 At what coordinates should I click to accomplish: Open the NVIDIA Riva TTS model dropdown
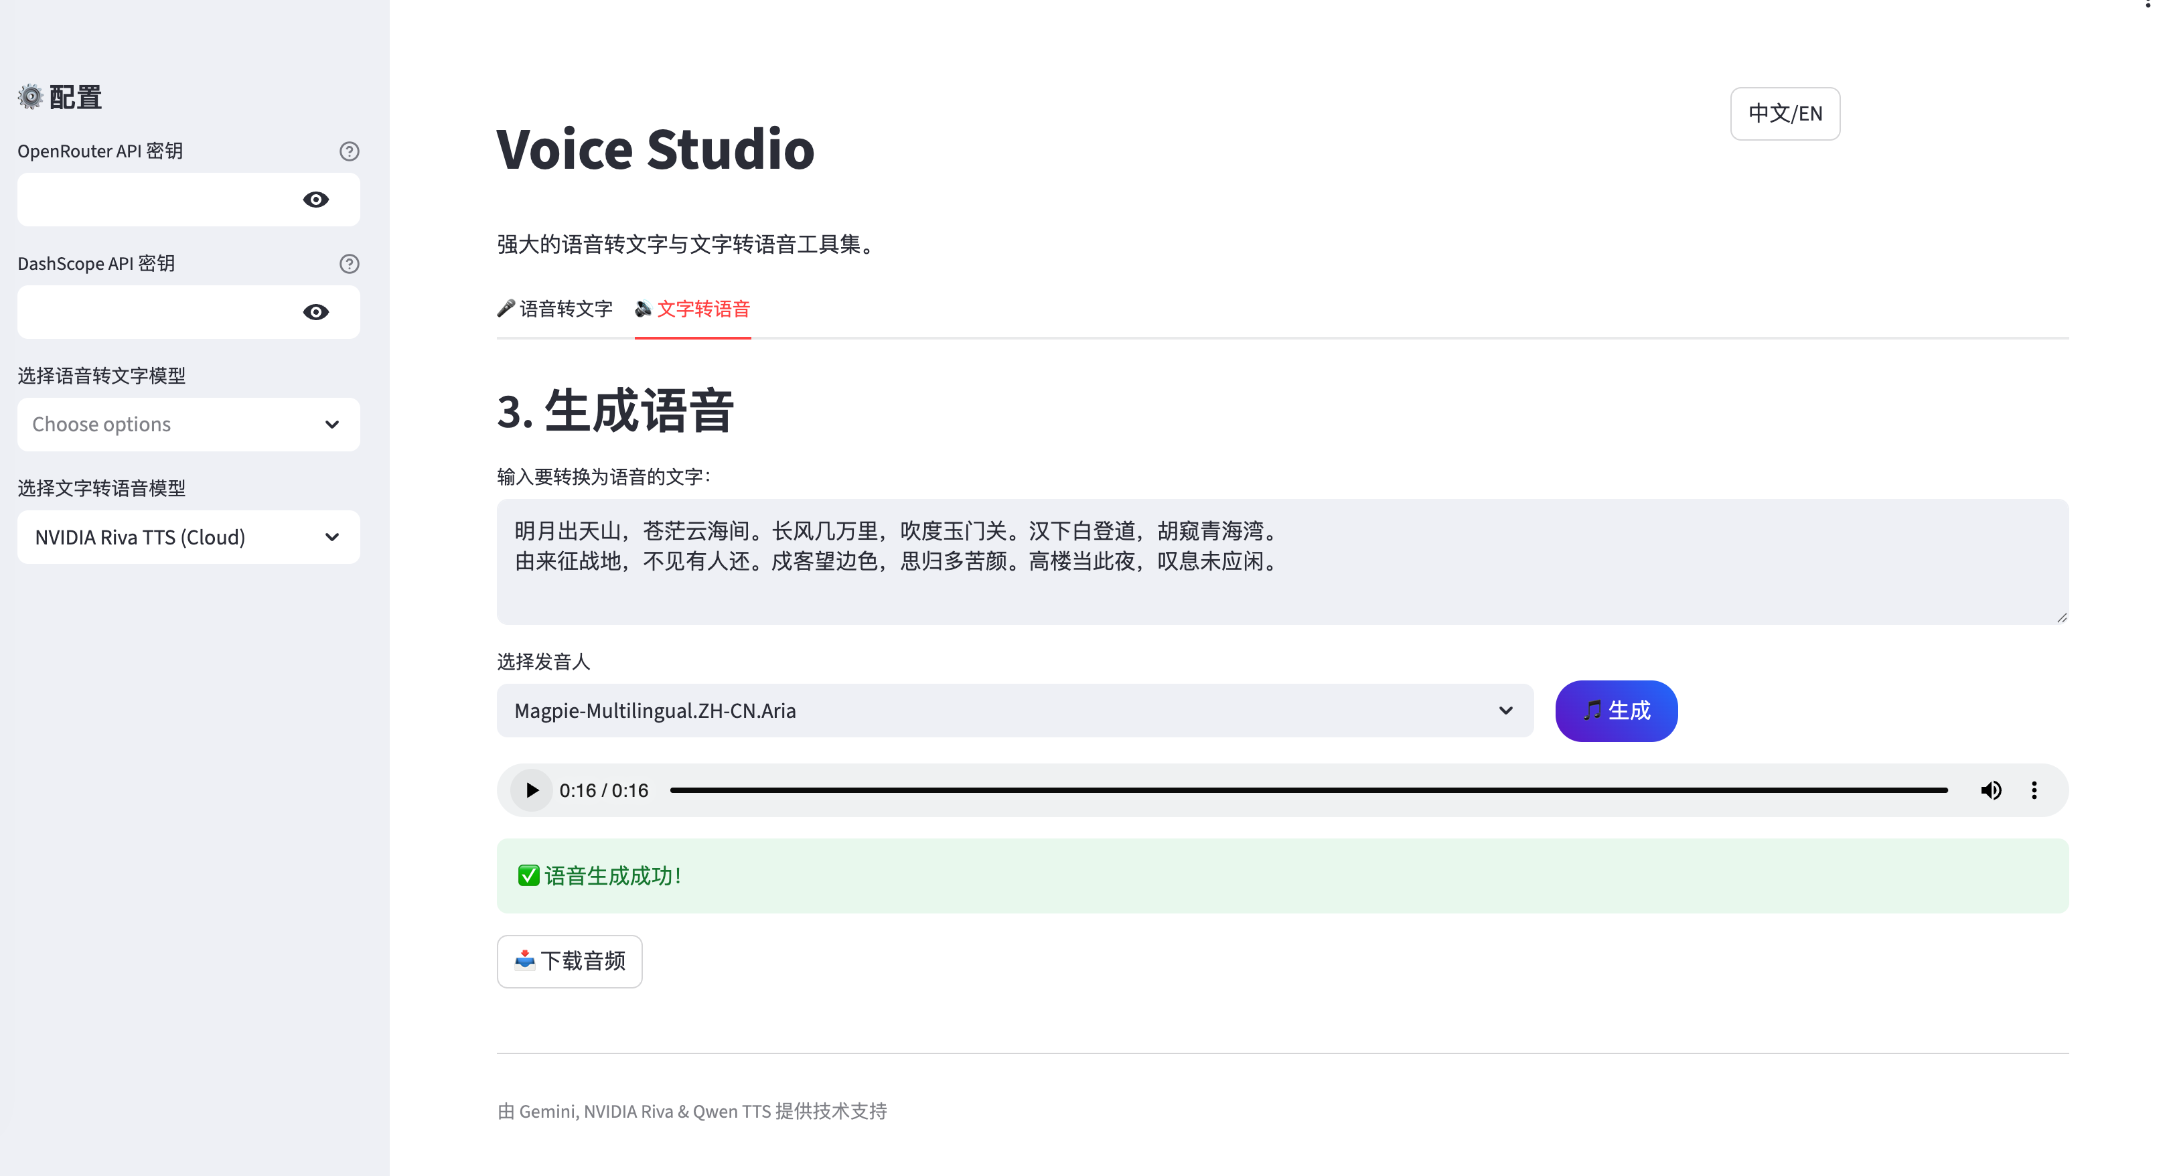tap(188, 536)
